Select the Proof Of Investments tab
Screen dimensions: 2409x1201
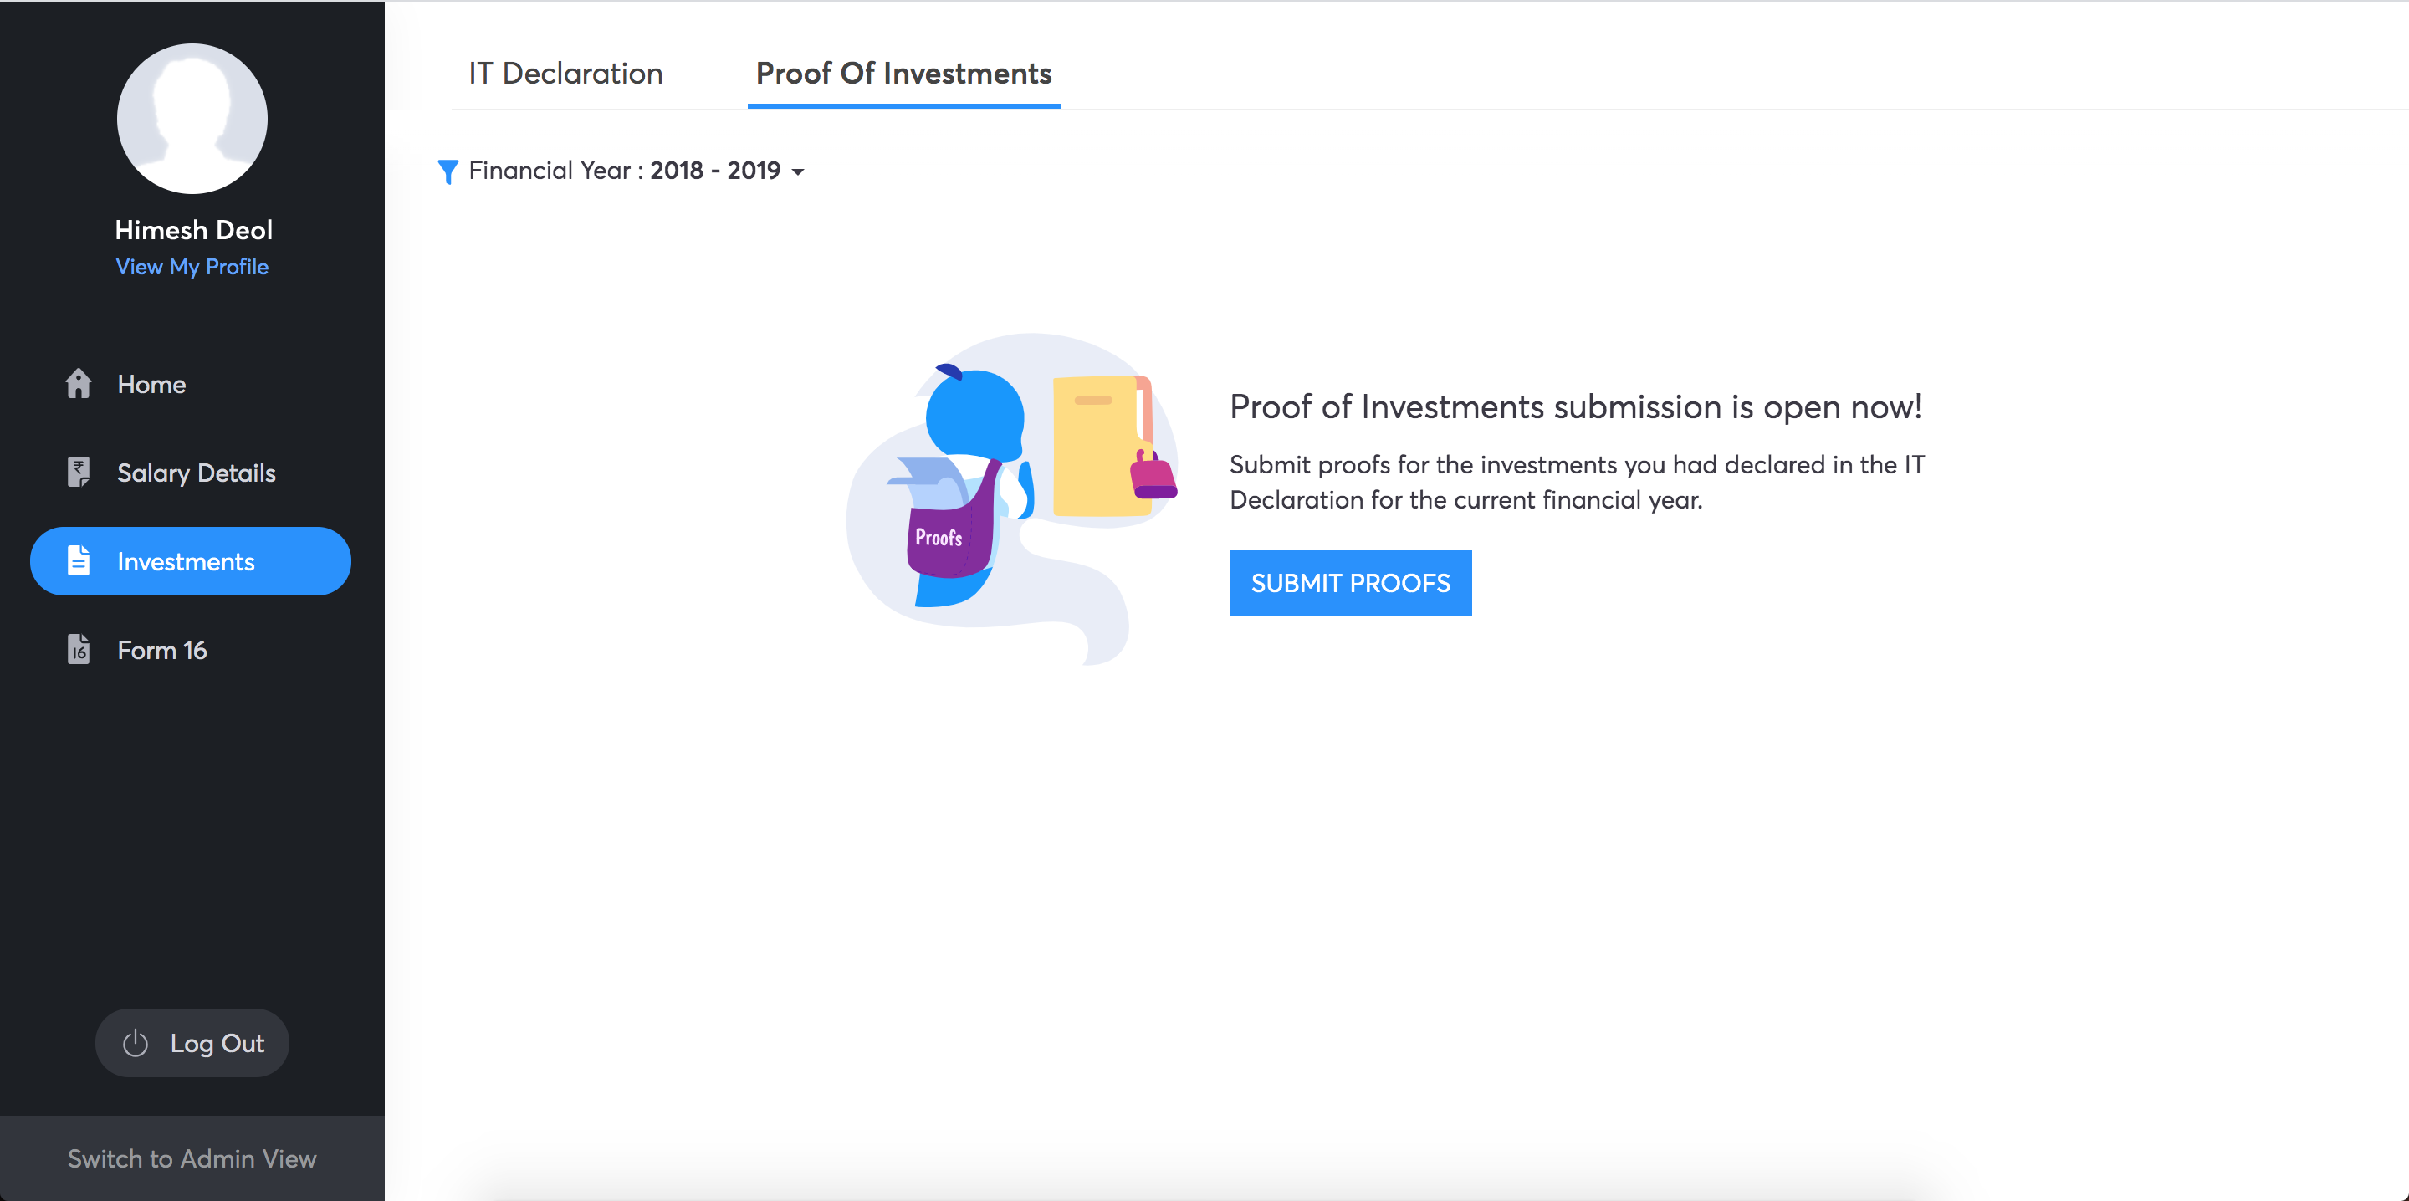903,73
